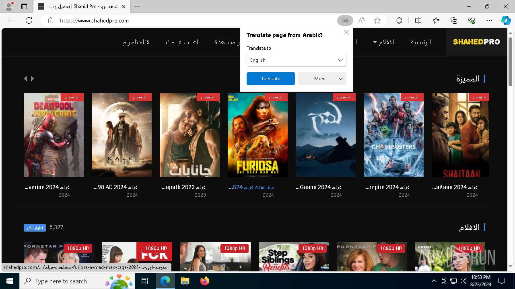Slide featured carousel to previous arrow
515x289 pixels.
point(26,79)
